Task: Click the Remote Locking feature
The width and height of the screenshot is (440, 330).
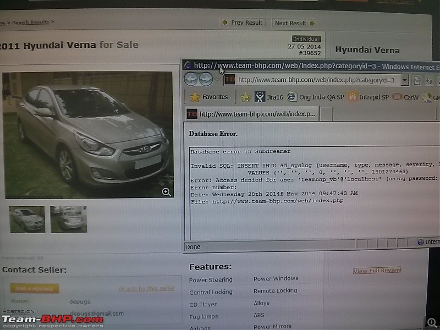Action: 276,291
